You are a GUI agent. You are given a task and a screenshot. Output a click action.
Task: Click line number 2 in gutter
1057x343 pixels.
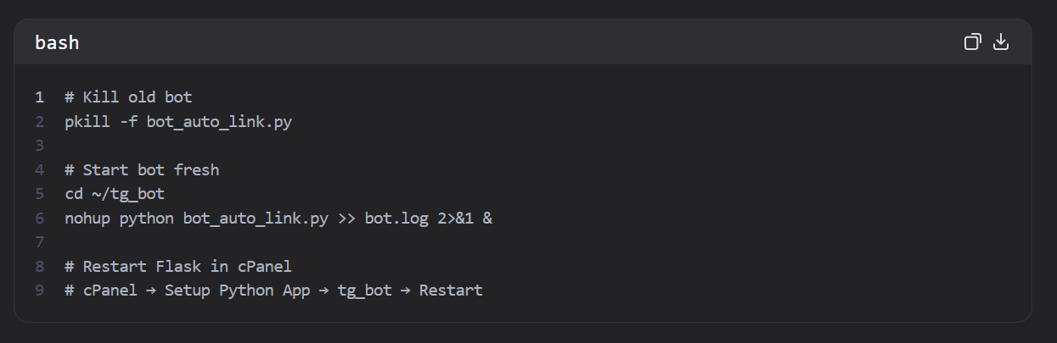click(39, 122)
